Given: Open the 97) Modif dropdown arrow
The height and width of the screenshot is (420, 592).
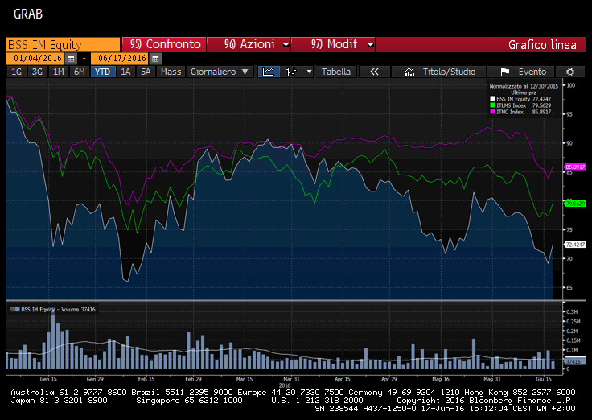Looking at the screenshot, I should coord(369,45).
